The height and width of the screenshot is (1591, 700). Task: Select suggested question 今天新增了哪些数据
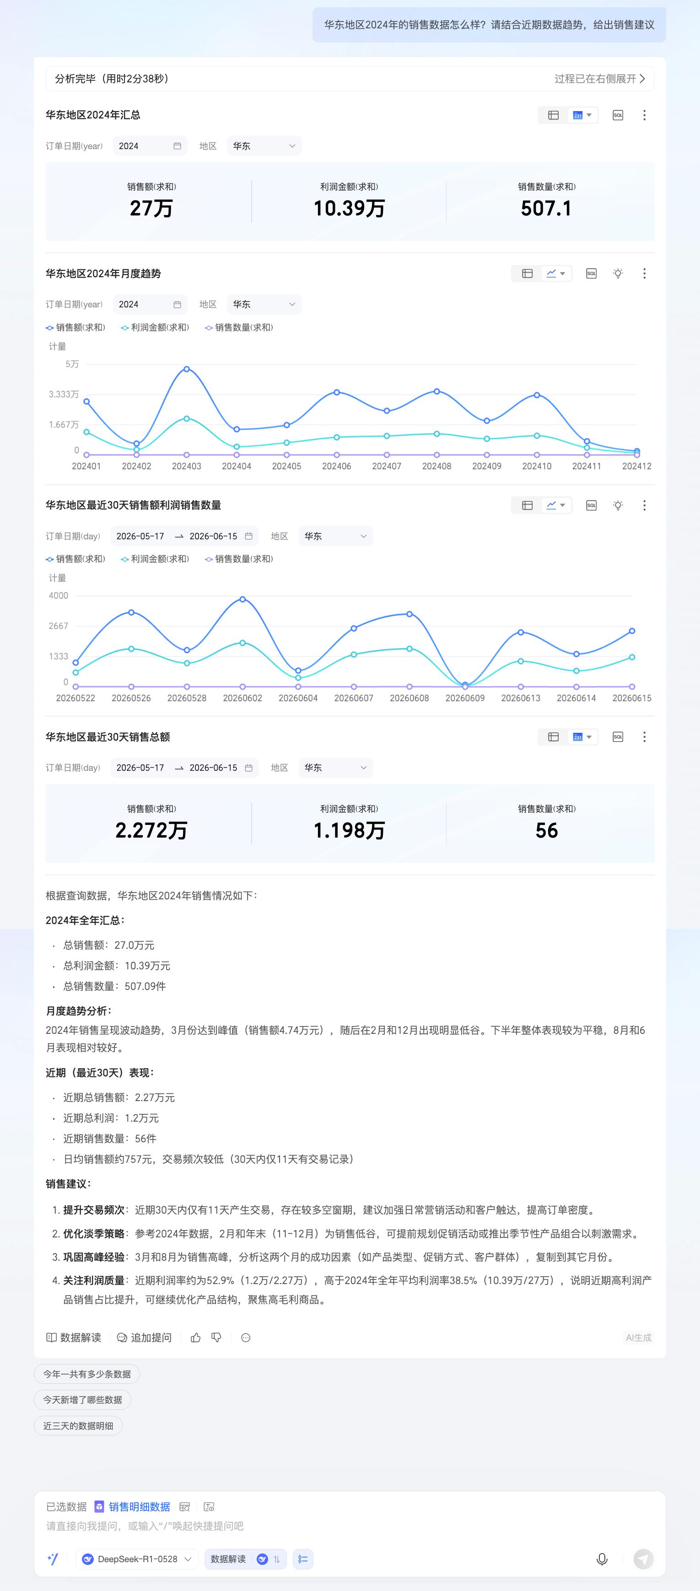(83, 1399)
